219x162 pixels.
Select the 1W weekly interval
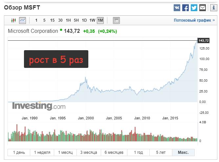click(92, 20)
